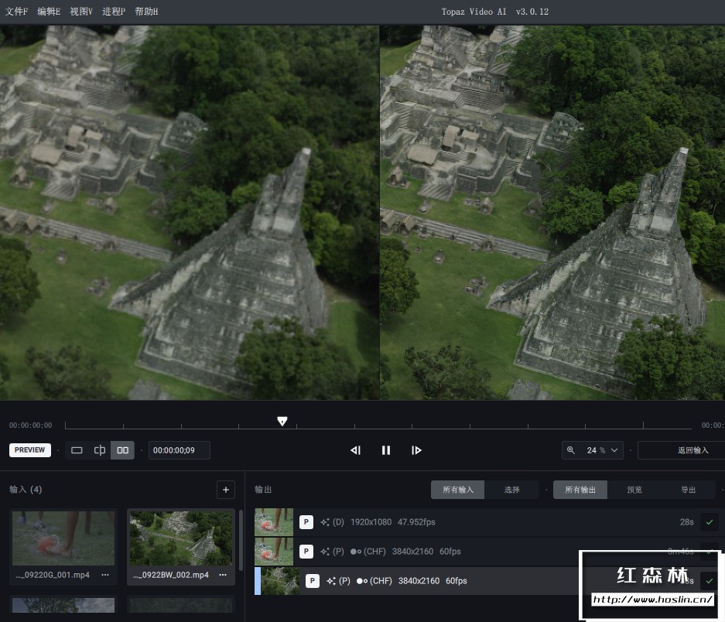Choose side-by-side view layout
Image resolution: width=725 pixels, height=622 pixels.
[x=122, y=450]
